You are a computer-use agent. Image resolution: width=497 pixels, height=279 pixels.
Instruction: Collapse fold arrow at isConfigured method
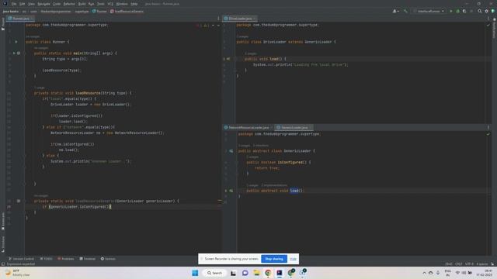237,162
